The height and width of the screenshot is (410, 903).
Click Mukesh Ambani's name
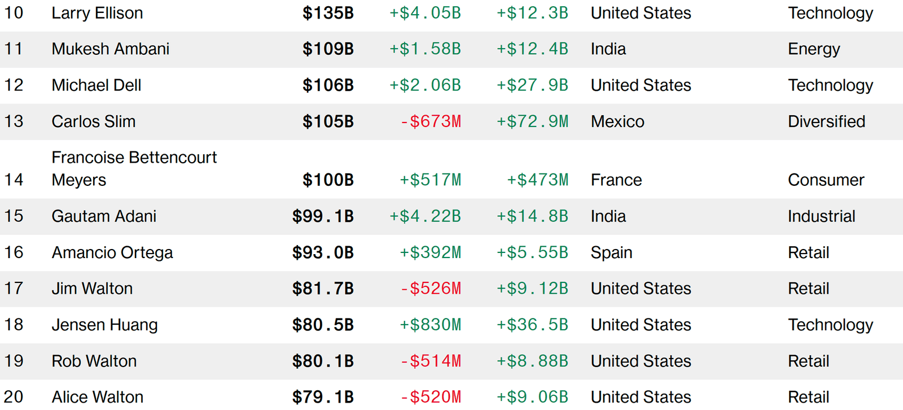110,49
